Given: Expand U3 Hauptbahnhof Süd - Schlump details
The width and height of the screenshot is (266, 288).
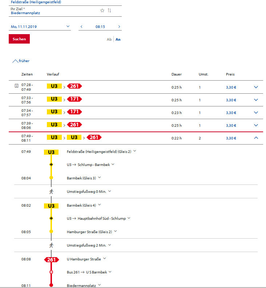Looking at the screenshot, I should [x=129, y=218].
